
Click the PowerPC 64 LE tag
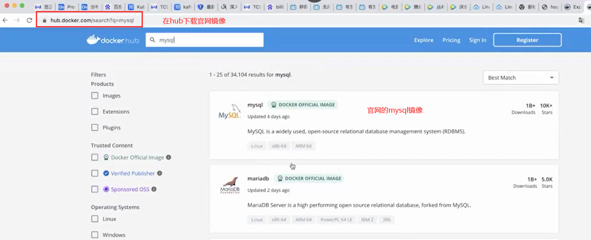337,220
